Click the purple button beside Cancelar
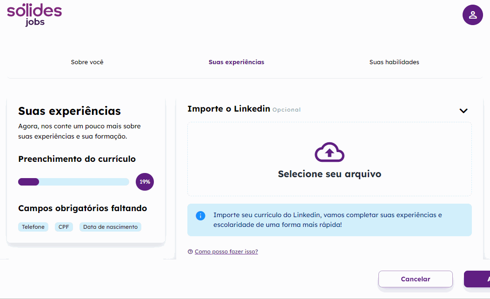Viewport: 490px width, 299px height. click(478, 279)
